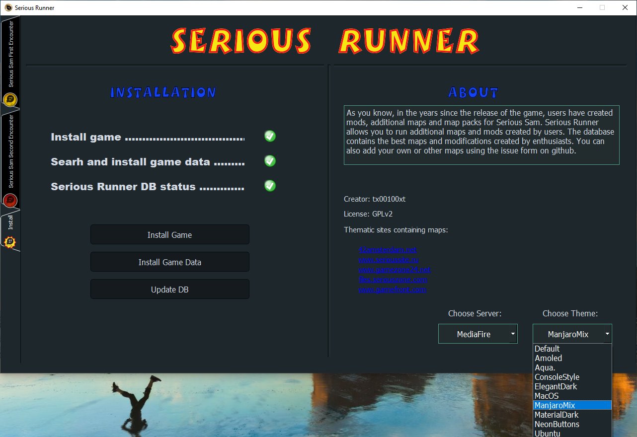Click the check icon for game data status
The image size is (637, 437).
click(270, 161)
